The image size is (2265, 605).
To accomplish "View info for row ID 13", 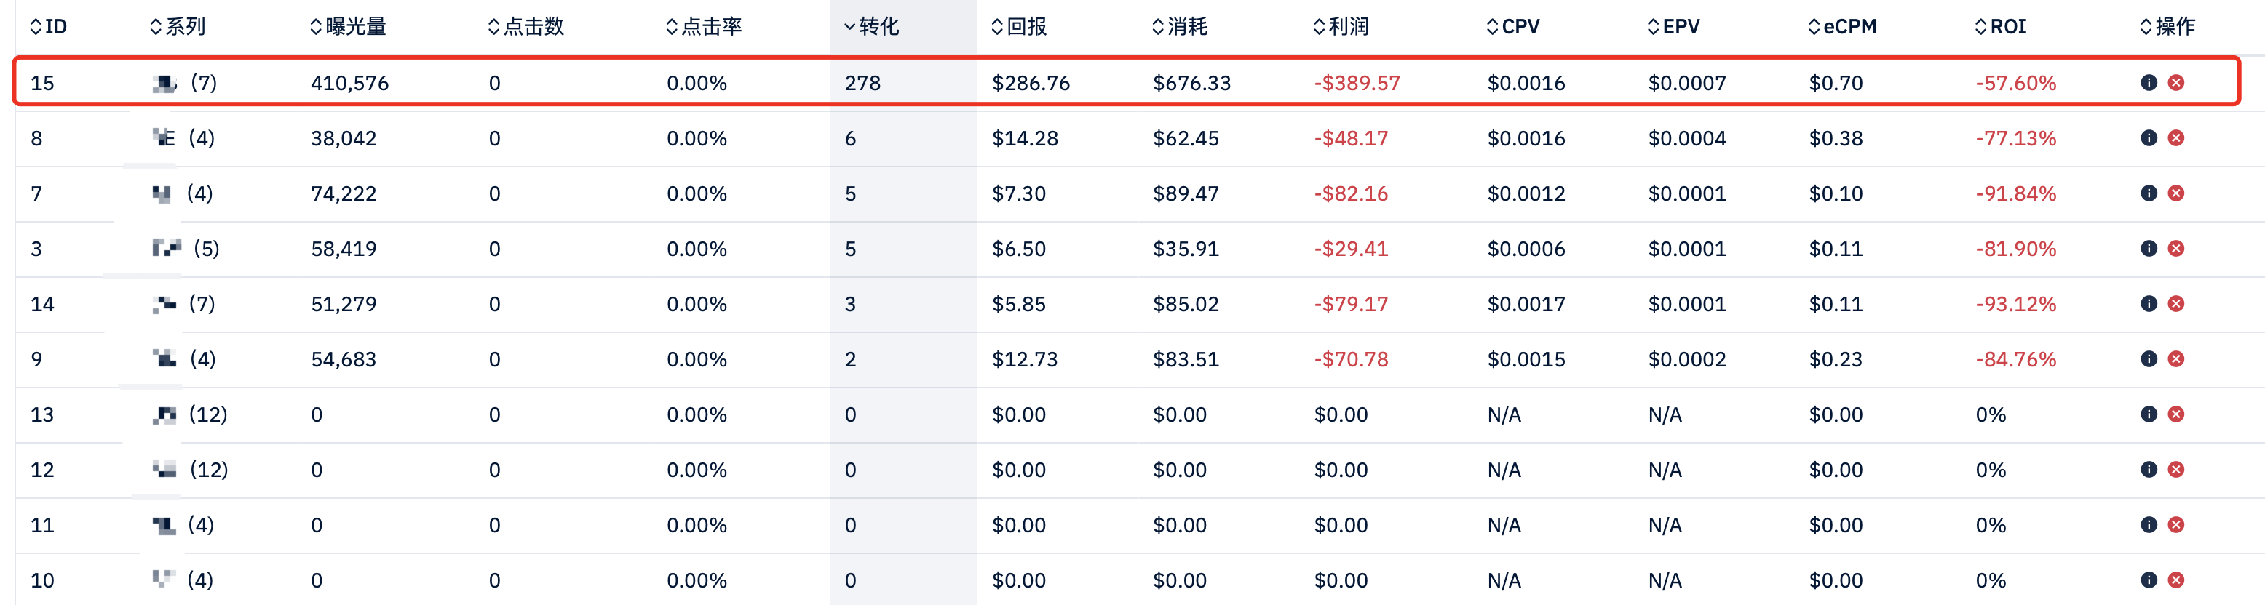I will click(x=2148, y=414).
